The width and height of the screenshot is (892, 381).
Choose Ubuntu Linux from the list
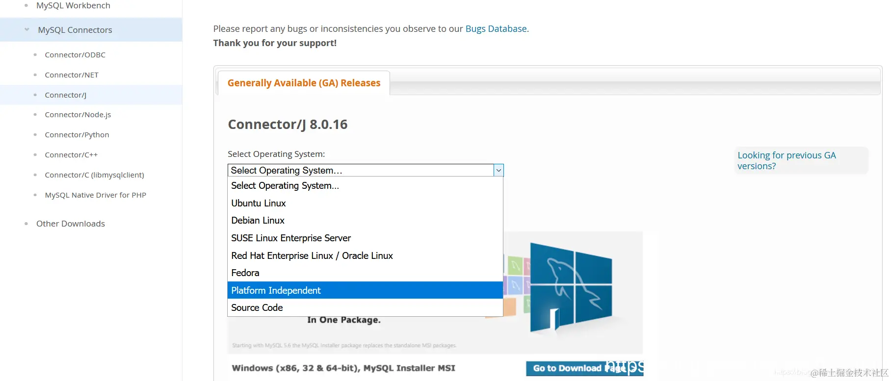point(365,203)
